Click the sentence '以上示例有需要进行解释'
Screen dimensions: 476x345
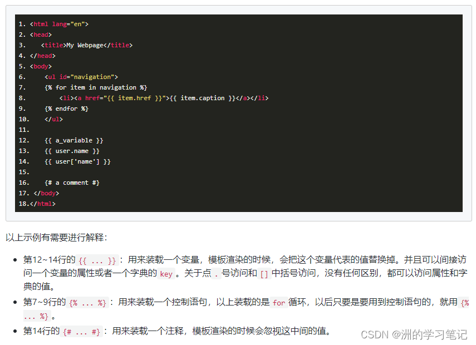coord(56,237)
